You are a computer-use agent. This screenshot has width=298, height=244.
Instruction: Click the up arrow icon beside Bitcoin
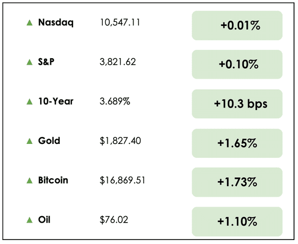pyautogui.click(x=29, y=180)
